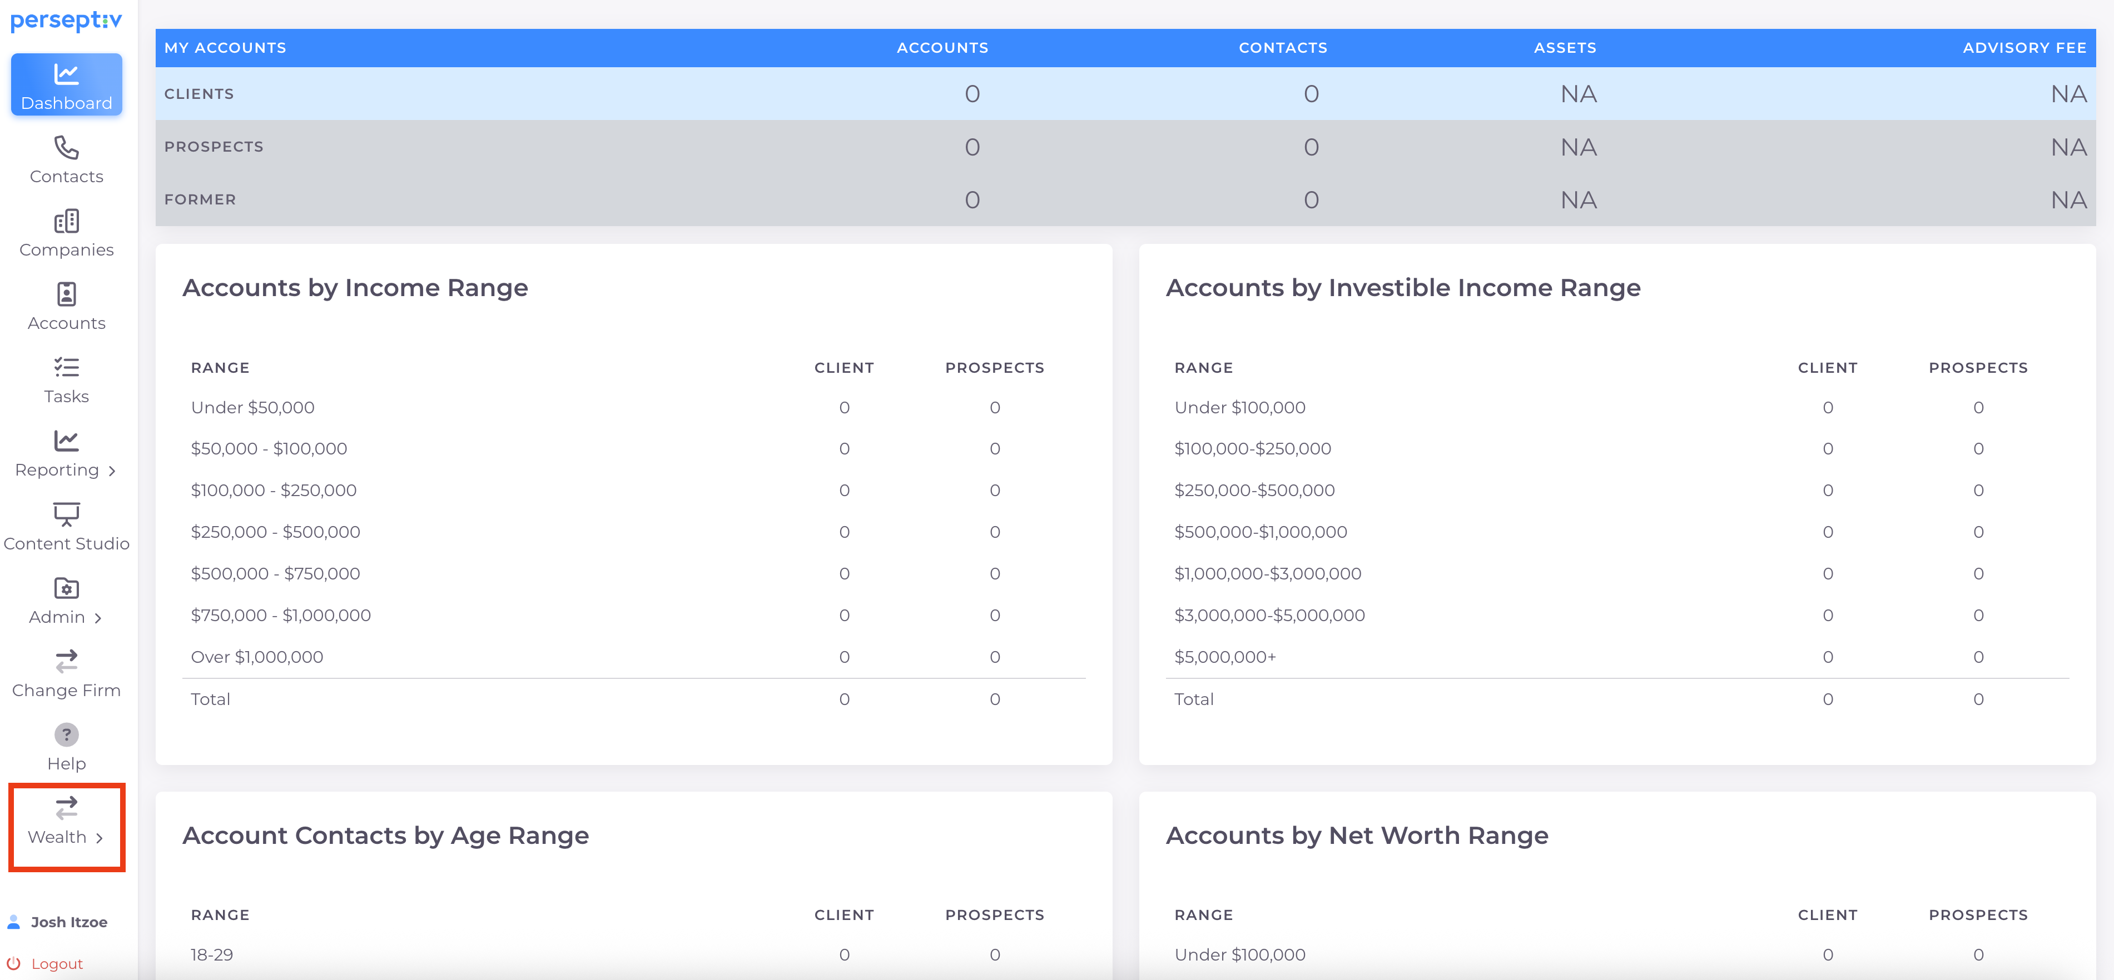Expand the Admin submenu chevron
Viewport: 2114px width, 980px height.
click(x=98, y=618)
